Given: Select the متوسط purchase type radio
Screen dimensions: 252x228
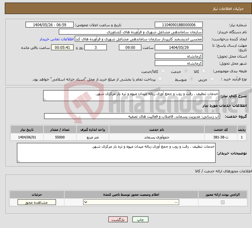Looking at the screenshot, I should [192, 79].
